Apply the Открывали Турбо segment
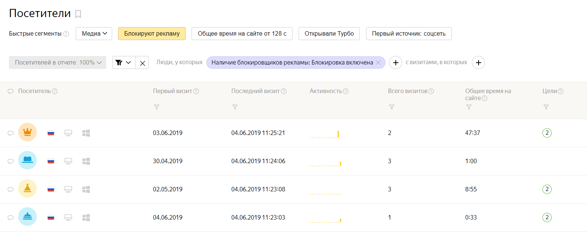587x234 pixels. [329, 33]
